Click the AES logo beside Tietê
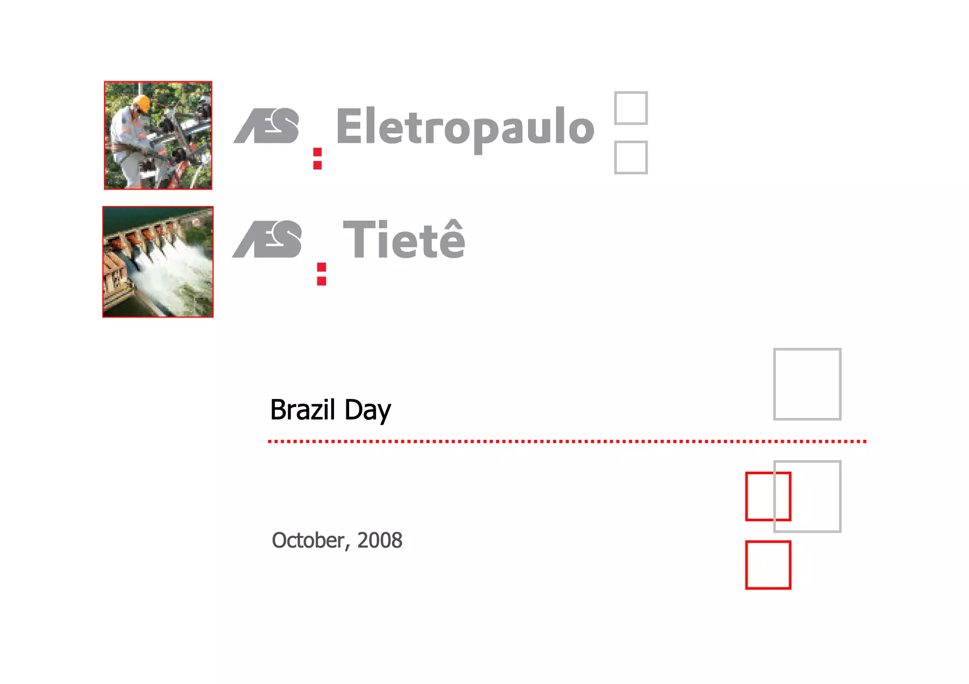The width and height of the screenshot is (969, 684). pos(267,239)
